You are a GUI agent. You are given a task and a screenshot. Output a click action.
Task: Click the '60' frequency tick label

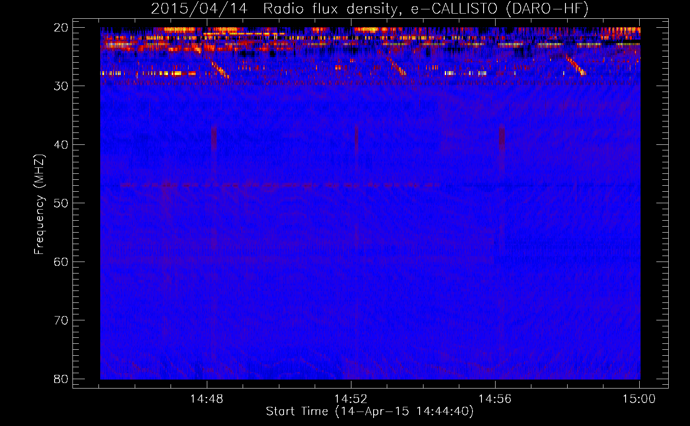pyautogui.click(x=61, y=262)
